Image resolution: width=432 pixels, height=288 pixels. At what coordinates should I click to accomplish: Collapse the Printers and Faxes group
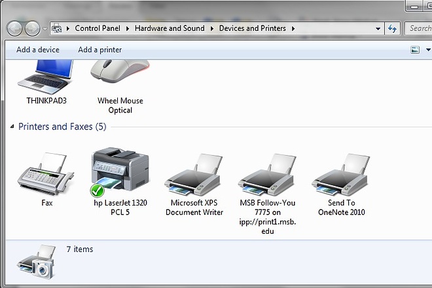(12, 126)
